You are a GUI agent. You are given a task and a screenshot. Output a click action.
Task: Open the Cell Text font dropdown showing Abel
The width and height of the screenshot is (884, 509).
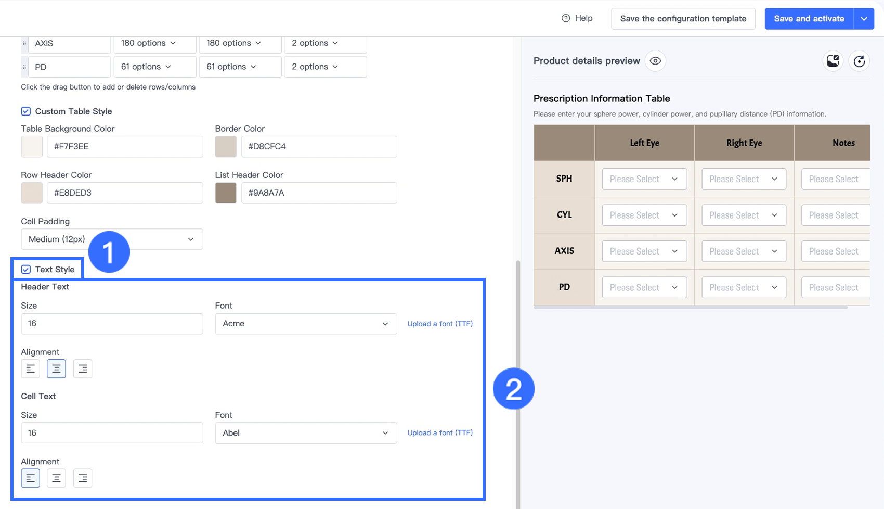306,433
